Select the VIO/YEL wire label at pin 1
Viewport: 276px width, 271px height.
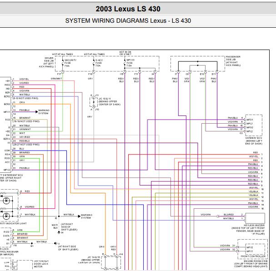coord(24,79)
